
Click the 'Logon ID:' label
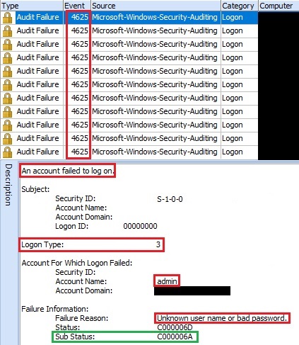coord(71,226)
